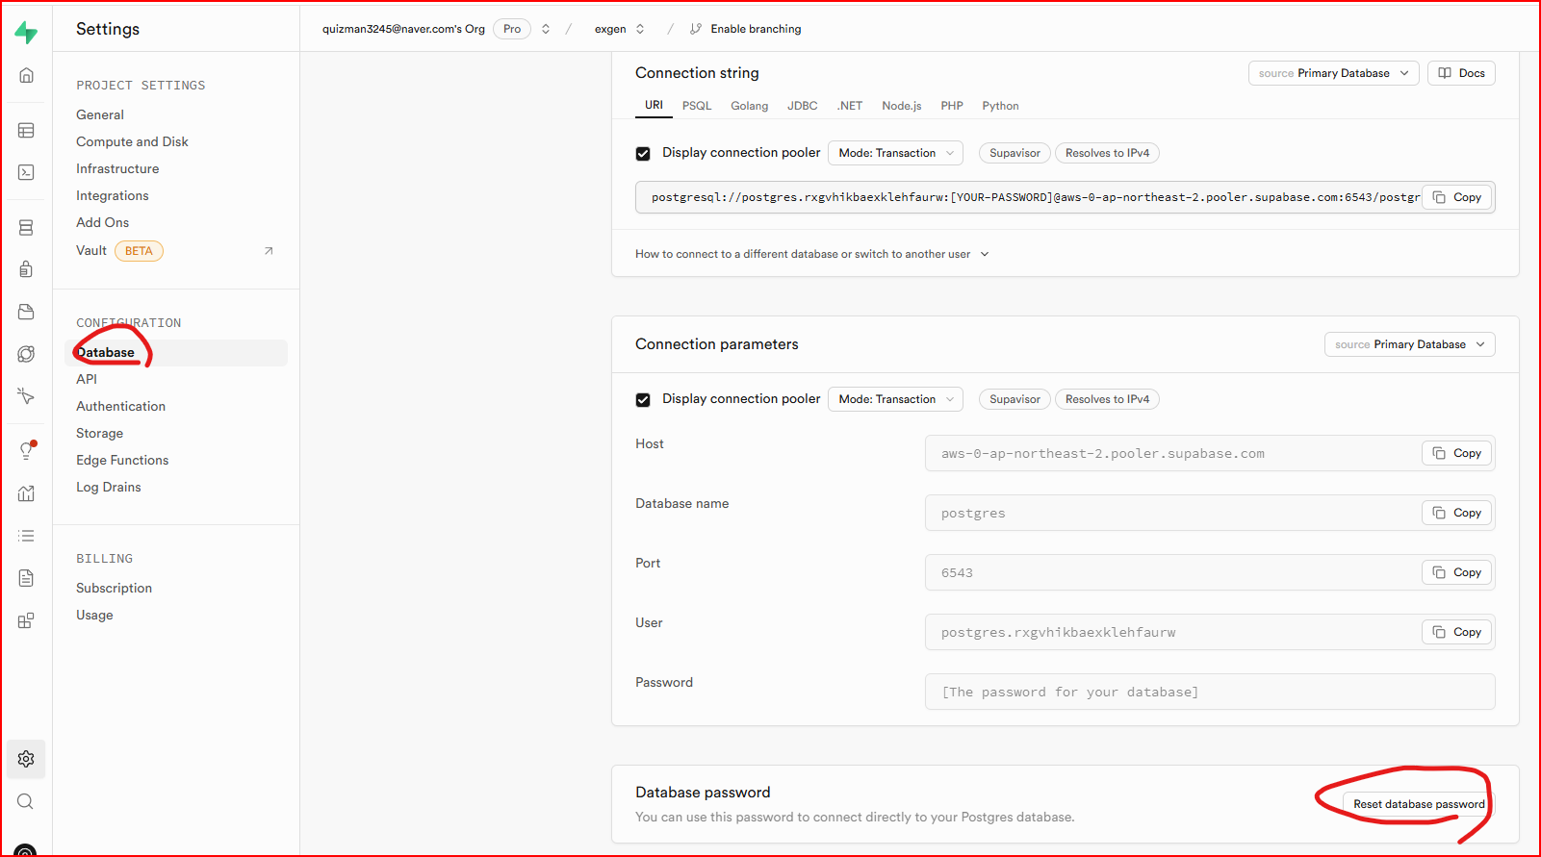Open the Realtime cursor icon
Screen dimensions: 1541x857
point(26,396)
